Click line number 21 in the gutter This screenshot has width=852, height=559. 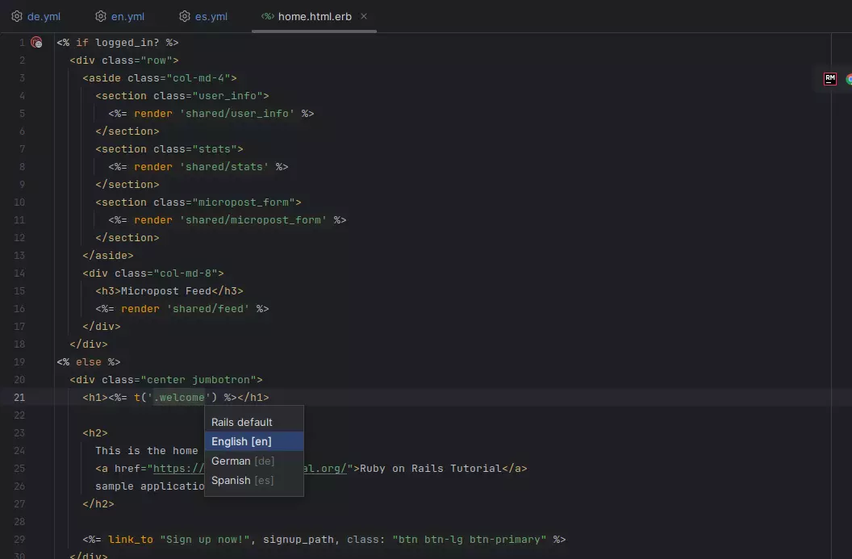[x=19, y=397]
